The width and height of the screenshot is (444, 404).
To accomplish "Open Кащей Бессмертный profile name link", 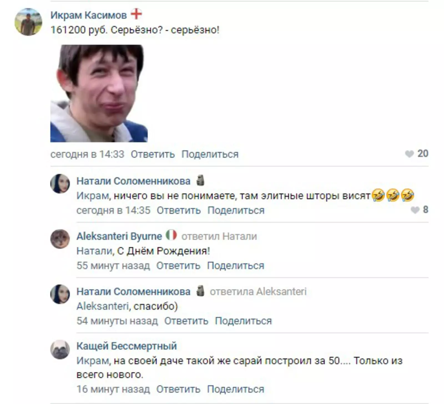I will (127, 346).
